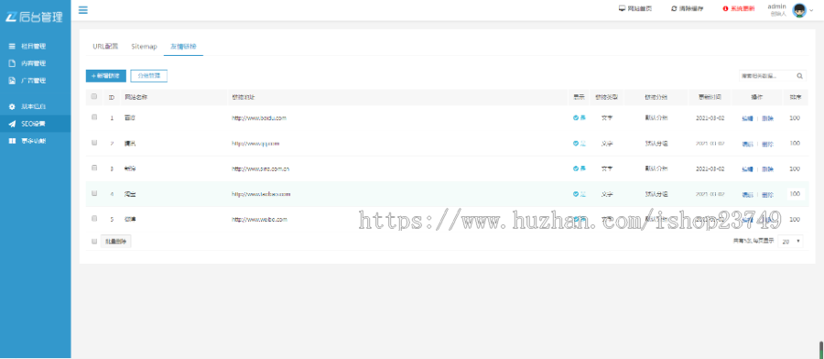Select the 友情链接 tab
Image resolution: width=824 pixels, height=359 pixels.
coord(183,47)
